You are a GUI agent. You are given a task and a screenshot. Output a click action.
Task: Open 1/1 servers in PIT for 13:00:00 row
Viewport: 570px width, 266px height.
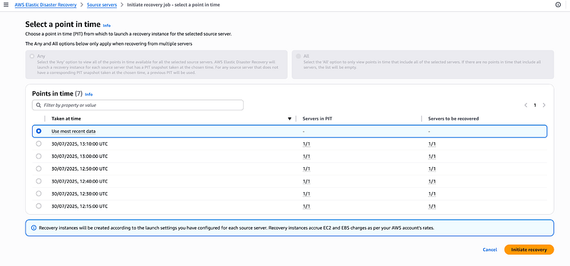point(306,156)
